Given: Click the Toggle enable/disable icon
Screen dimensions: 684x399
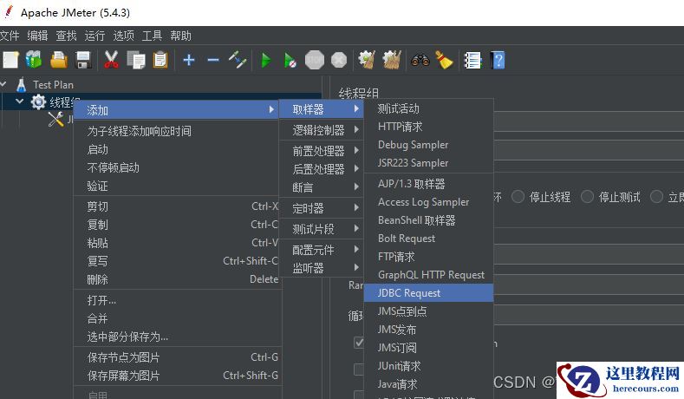Looking at the screenshot, I should [x=238, y=60].
